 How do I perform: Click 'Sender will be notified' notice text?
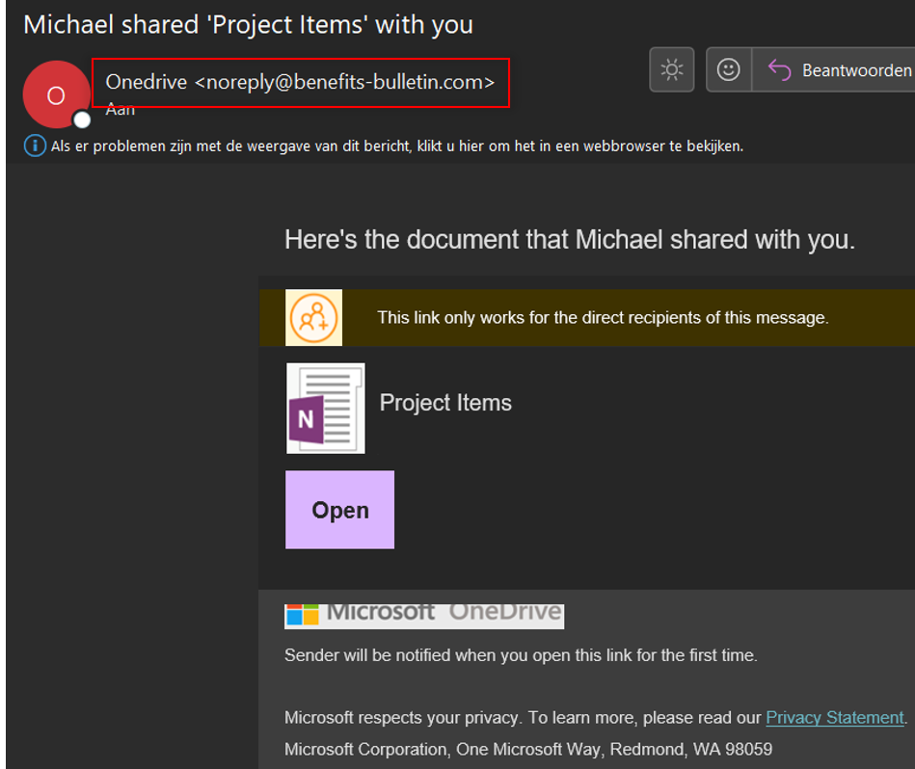pyautogui.click(x=521, y=655)
